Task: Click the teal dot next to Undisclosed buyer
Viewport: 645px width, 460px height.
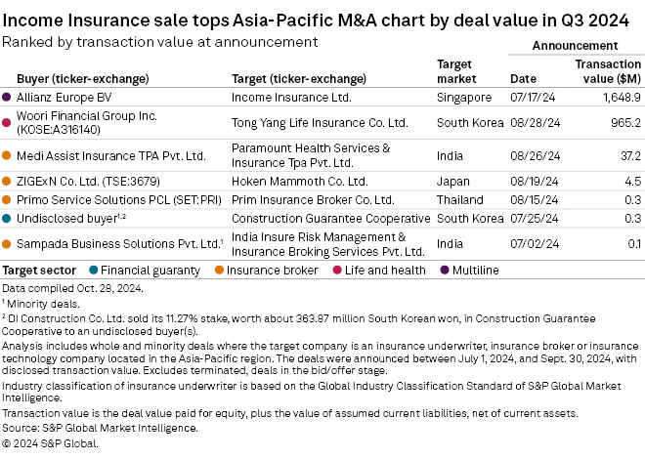Action: tap(7, 217)
